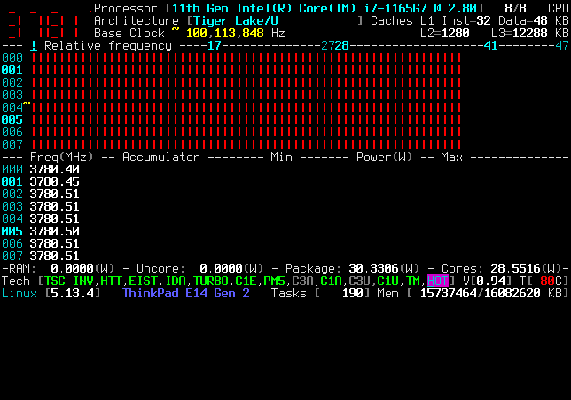Click the temperature reading 80C
Viewport: 571px width, 400px height.
pyautogui.click(x=551, y=281)
